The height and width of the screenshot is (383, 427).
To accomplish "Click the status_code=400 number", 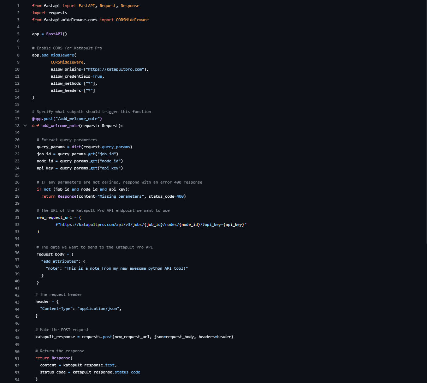I will point(180,196).
